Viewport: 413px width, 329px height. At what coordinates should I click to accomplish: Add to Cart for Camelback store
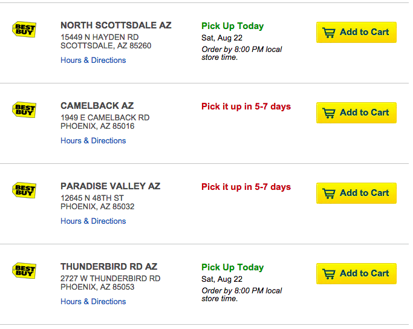coord(356,113)
